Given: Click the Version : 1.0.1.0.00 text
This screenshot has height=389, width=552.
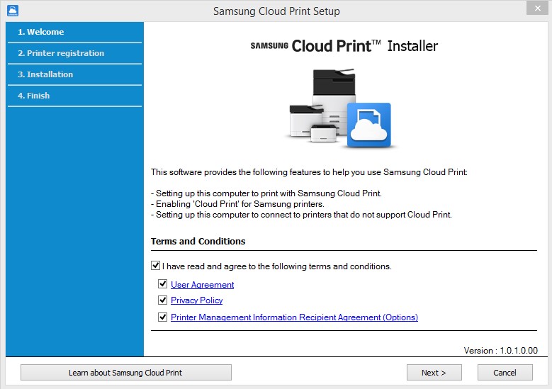Looking at the screenshot, I should pos(500,351).
